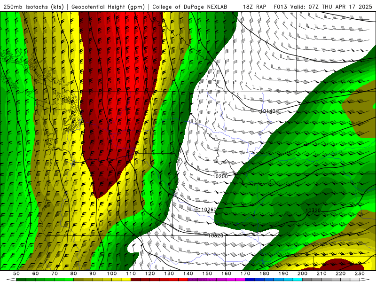Click the 110 kts color scale label
376x282 pixels.
point(131,274)
